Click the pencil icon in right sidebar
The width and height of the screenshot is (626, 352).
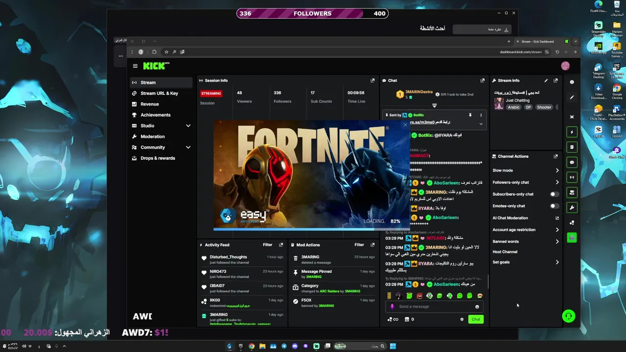[572, 97]
